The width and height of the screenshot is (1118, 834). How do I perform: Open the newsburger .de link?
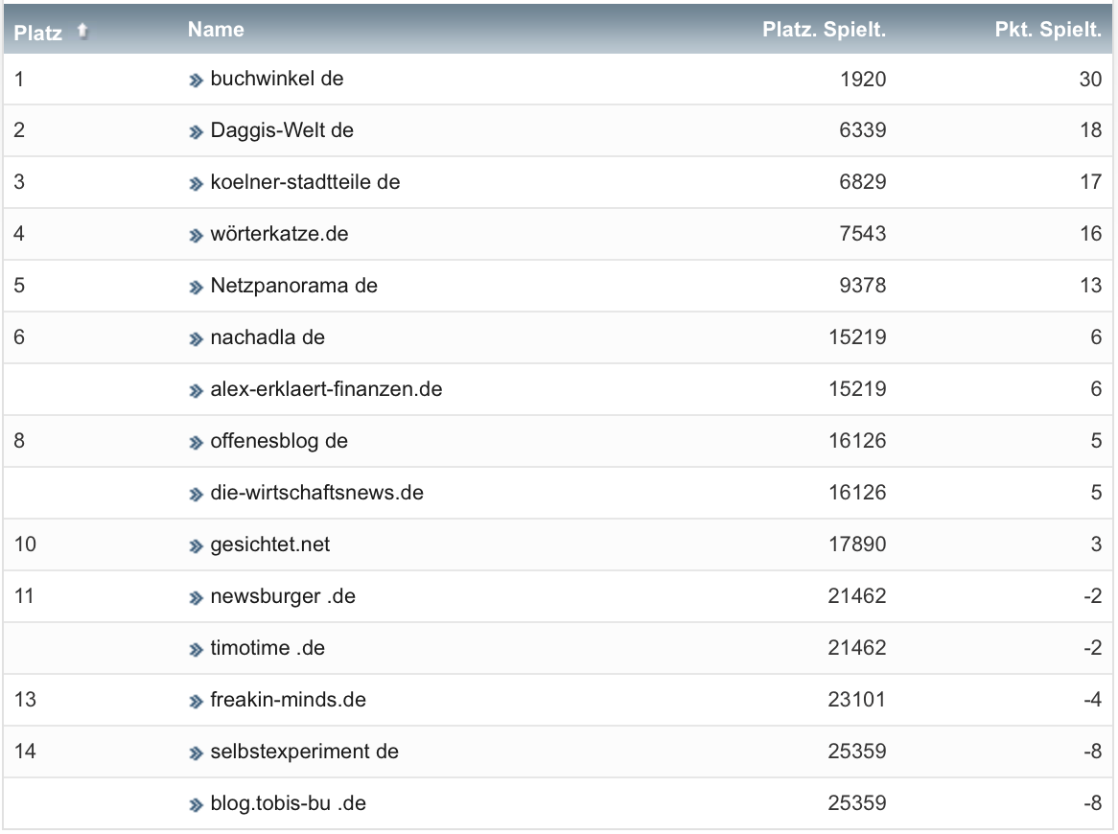coord(283,596)
